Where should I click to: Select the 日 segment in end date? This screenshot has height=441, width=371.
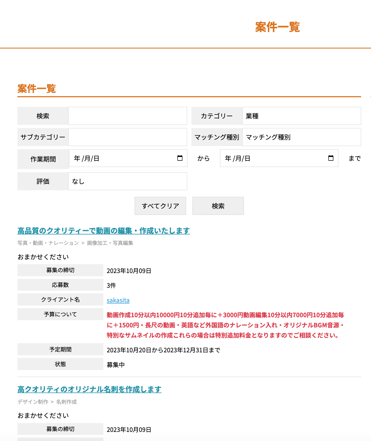pyautogui.click(x=247, y=158)
